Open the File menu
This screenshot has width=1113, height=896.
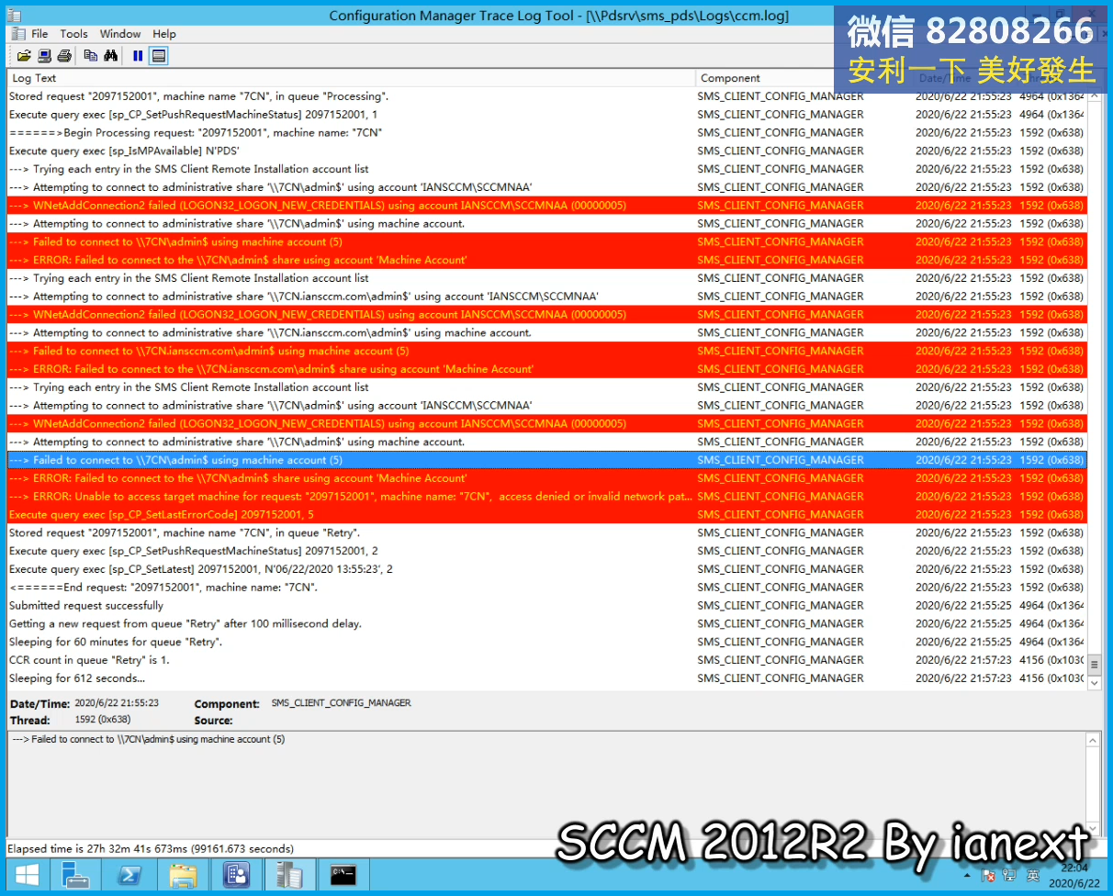click(39, 34)
